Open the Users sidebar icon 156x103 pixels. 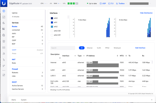pos(4,54)
